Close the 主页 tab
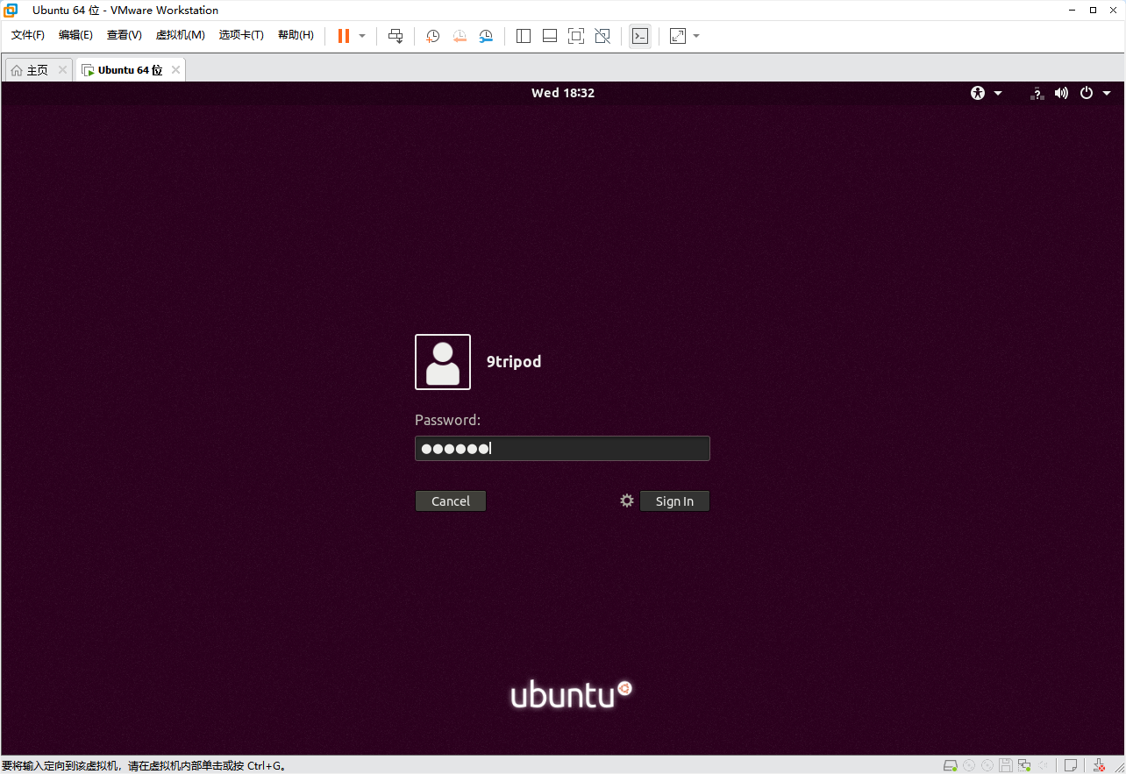 [x=62, y=70]
